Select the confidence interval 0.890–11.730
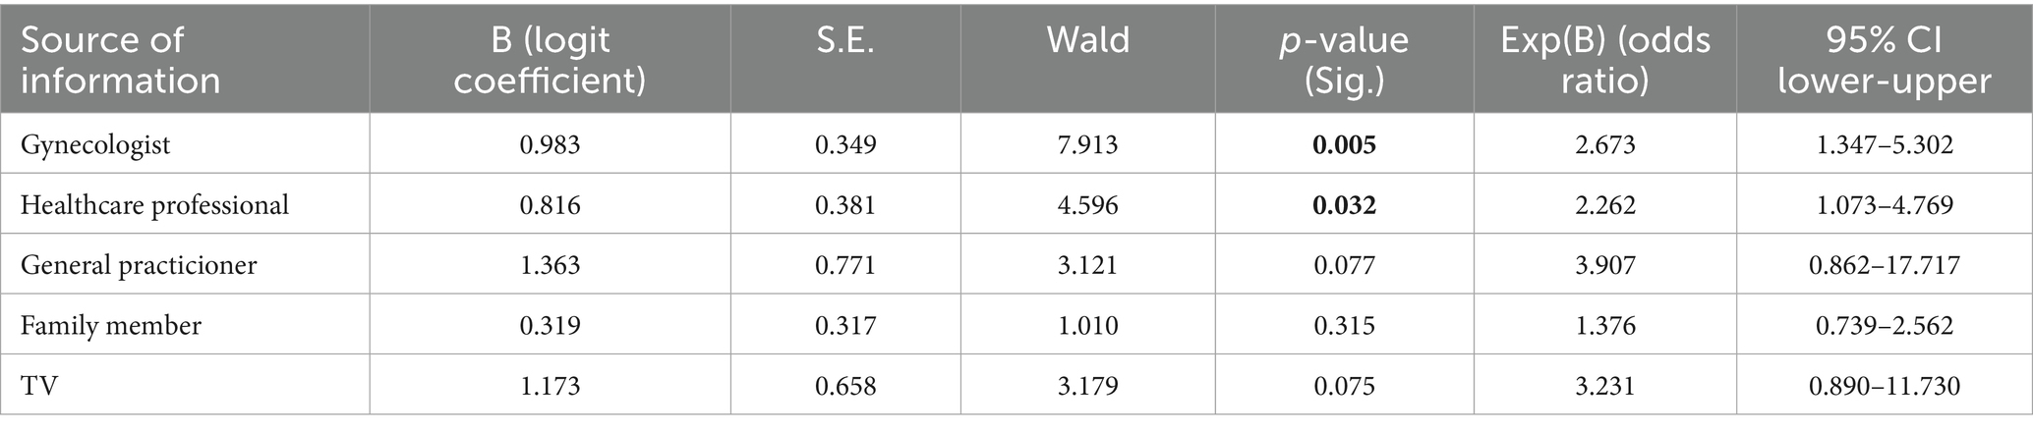The width and height of the screenshot is (2033, 432). tap(1884, 385)
